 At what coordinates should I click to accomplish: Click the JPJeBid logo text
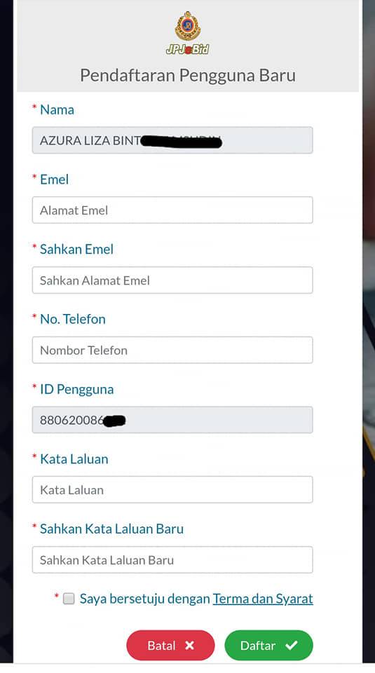[188, 49]
